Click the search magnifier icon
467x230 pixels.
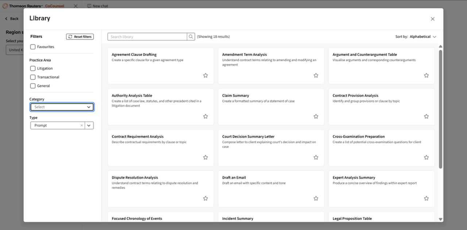(191, 37)
